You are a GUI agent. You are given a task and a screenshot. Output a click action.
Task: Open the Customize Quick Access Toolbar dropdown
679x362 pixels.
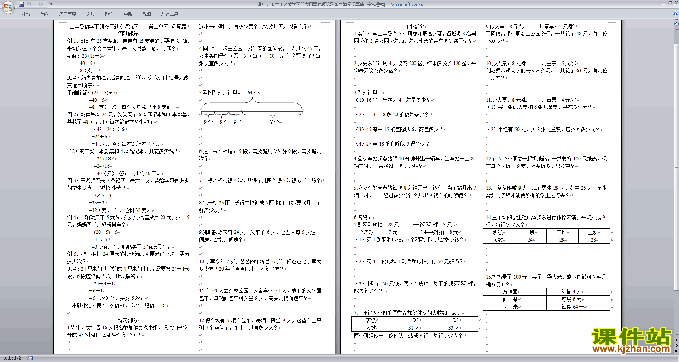pos(51,4)
